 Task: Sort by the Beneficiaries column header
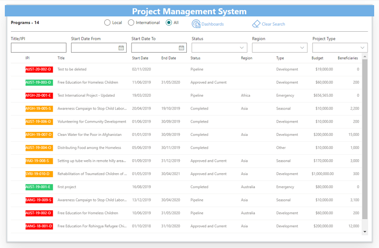[x=348, y=58]
